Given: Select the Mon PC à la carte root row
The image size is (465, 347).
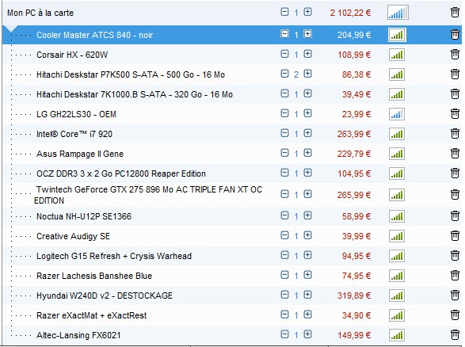Looking at the screenshot, I should coord(232,13).
